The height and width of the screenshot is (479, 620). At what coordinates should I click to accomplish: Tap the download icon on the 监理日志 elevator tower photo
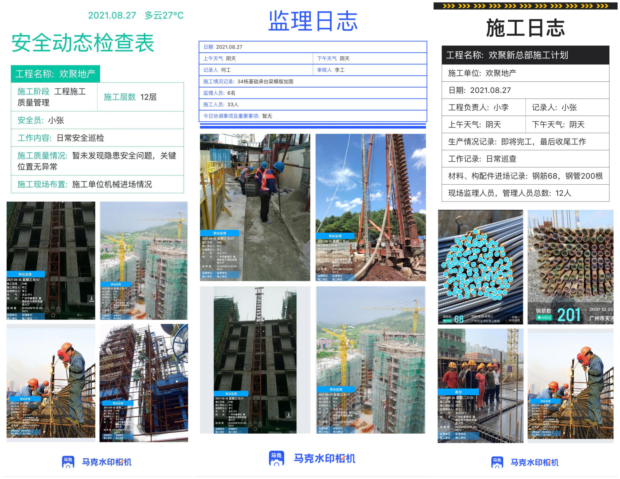(289, 415)
